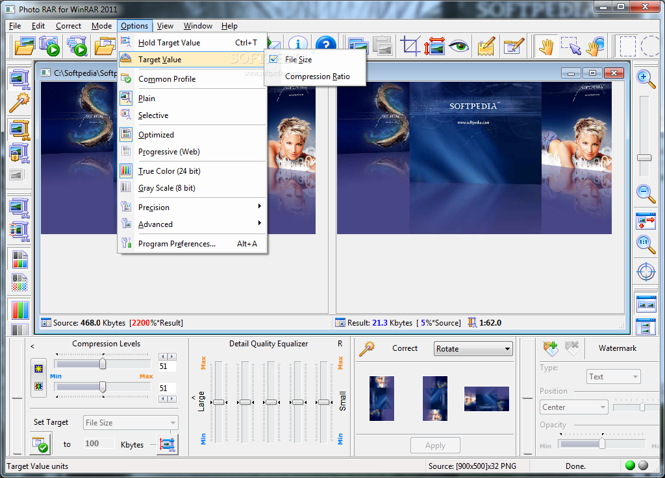Image resolution: width=665 pixels, height=478 pixels.
Task: Open the Correct menu
Action: click(68, 26)
